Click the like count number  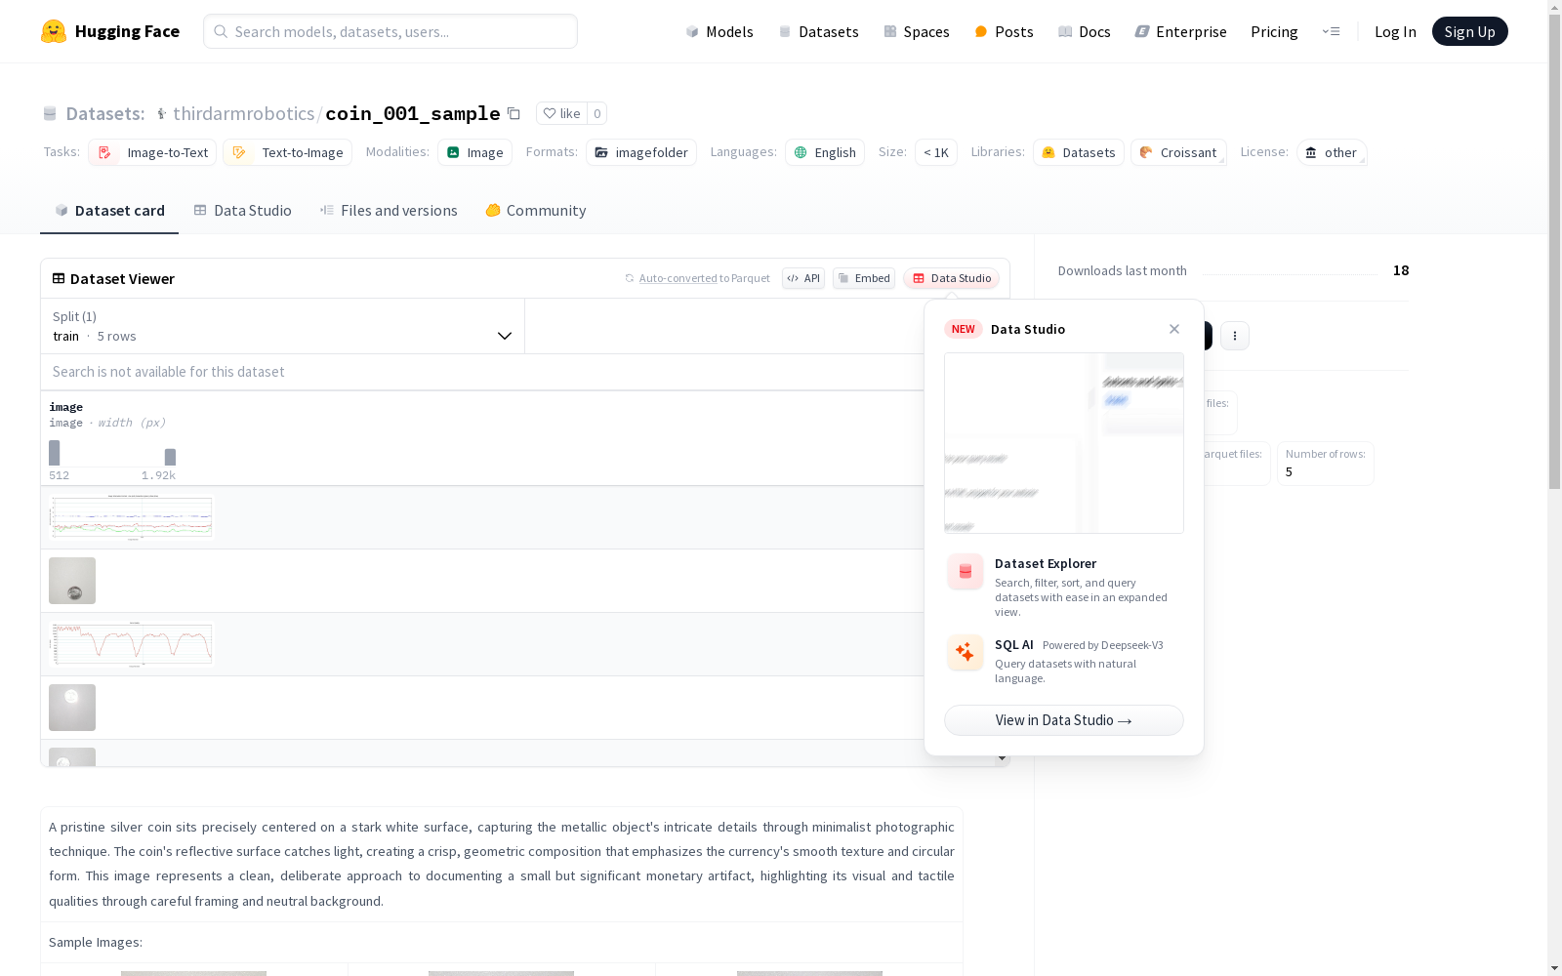pos(597,113)
